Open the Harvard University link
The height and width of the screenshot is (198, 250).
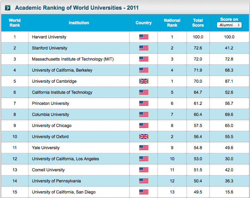[x=49, y=37]
